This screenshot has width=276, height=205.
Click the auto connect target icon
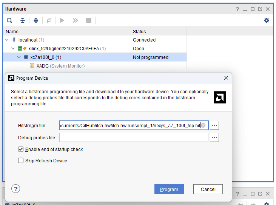pos(49,20)
